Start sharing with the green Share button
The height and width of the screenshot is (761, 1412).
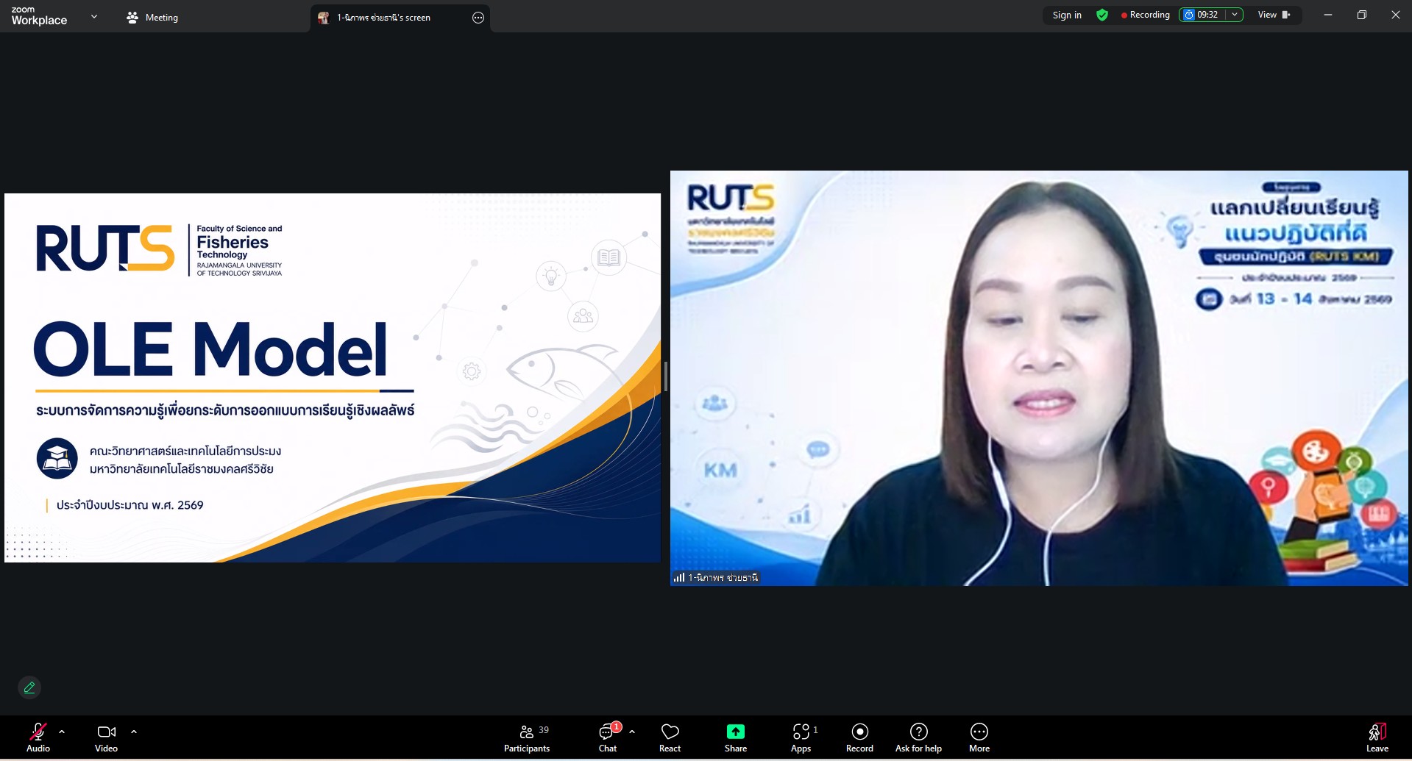click(x=736, y=737)
